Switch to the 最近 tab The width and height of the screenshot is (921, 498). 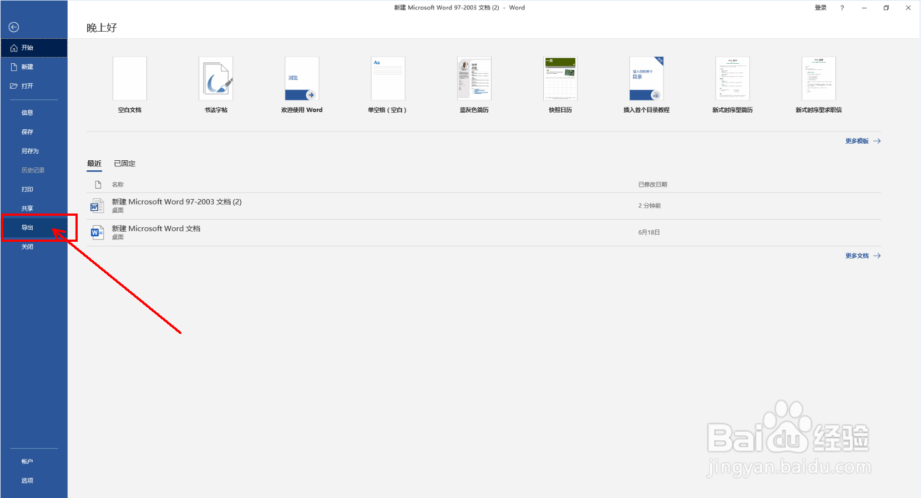point(94,164)
